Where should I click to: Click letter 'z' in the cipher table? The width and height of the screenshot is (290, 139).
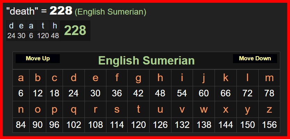coord(269,109)
